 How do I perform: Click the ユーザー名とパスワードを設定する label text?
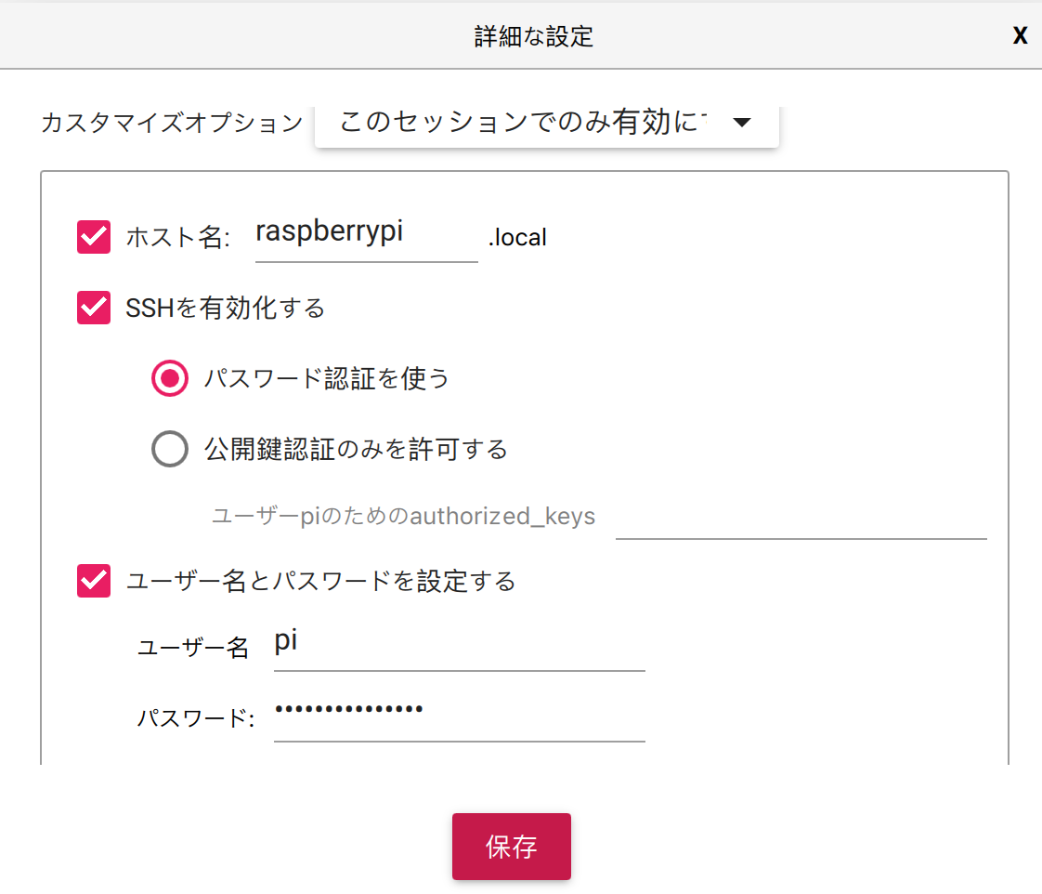pos(320,581)
